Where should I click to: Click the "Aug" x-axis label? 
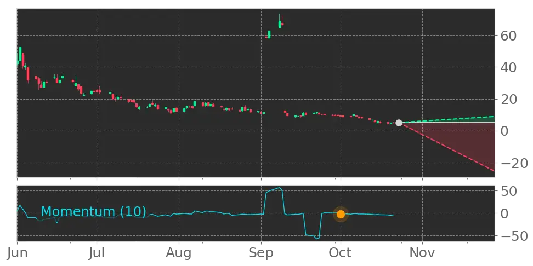click(x=179, y=253)
